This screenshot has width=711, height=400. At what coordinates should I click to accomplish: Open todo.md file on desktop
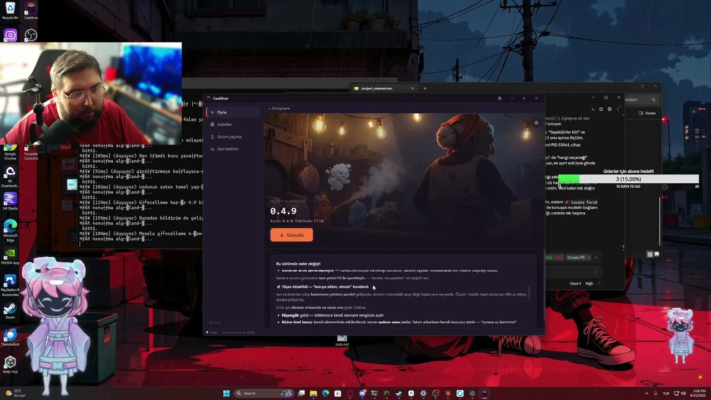coord(342,340)
